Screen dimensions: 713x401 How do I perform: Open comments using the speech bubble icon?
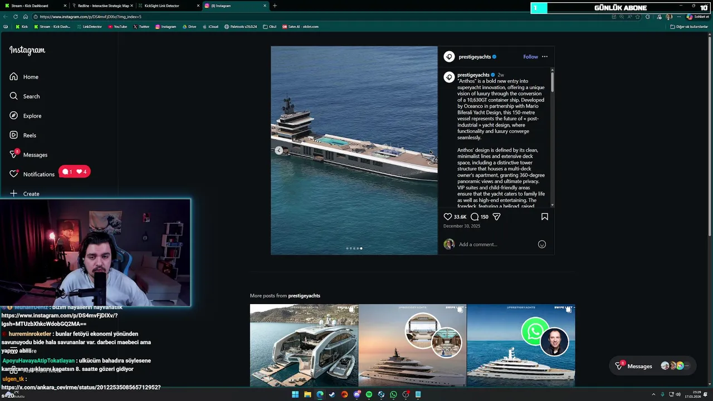click(475, 217)
